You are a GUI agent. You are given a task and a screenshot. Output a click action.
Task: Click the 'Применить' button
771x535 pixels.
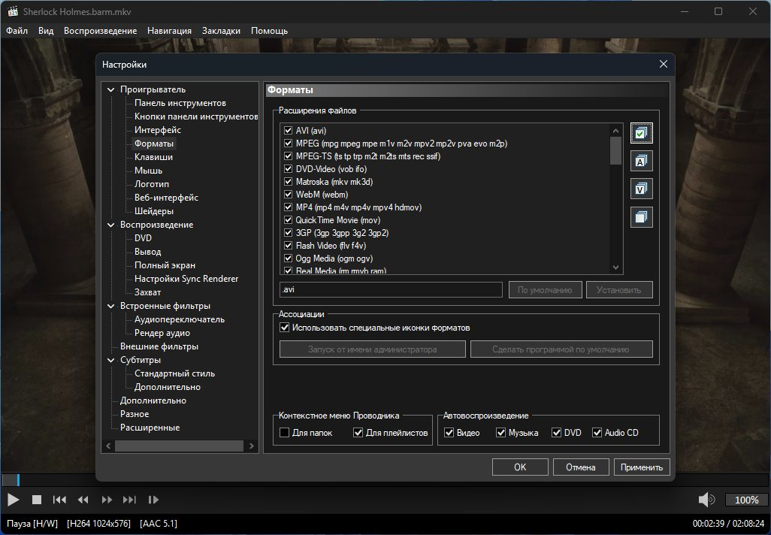[x=641, y=467]
